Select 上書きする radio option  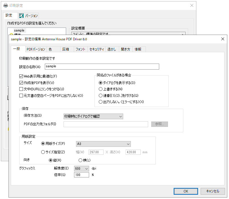click(100, 89)
